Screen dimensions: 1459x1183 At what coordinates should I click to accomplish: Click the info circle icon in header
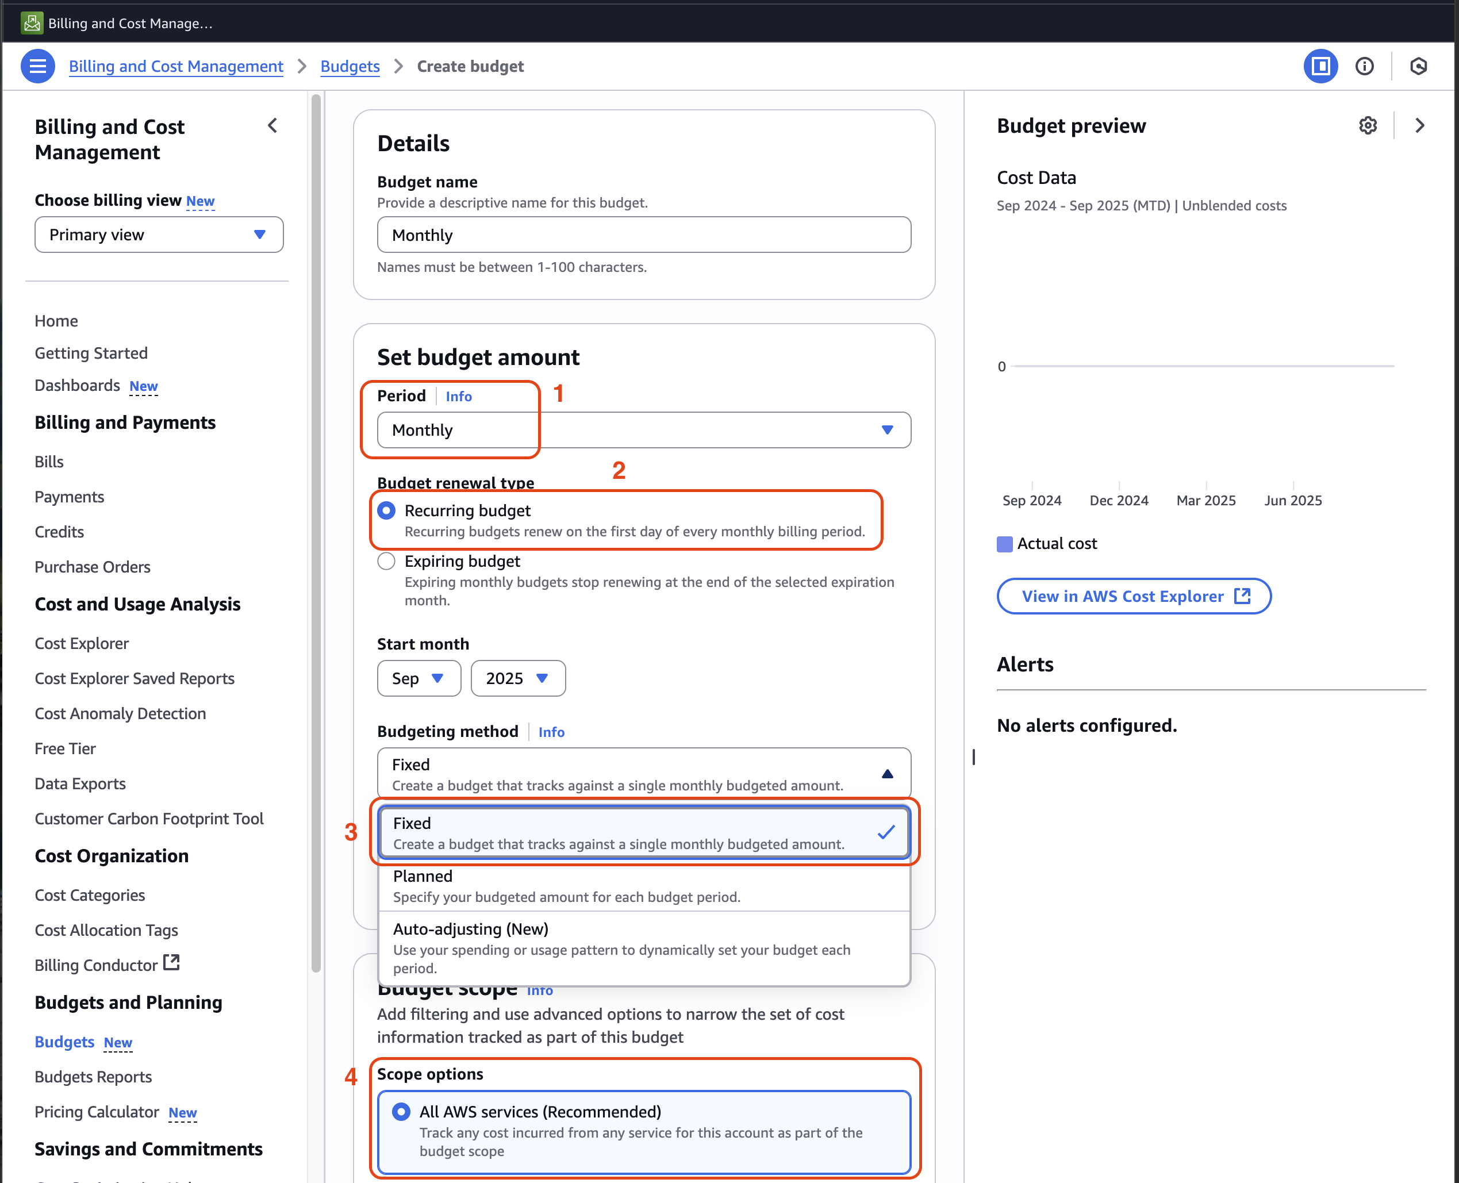(1364, 66)
